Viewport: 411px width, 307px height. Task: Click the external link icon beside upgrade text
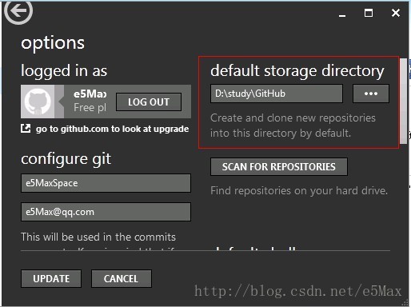click(26, 129)
